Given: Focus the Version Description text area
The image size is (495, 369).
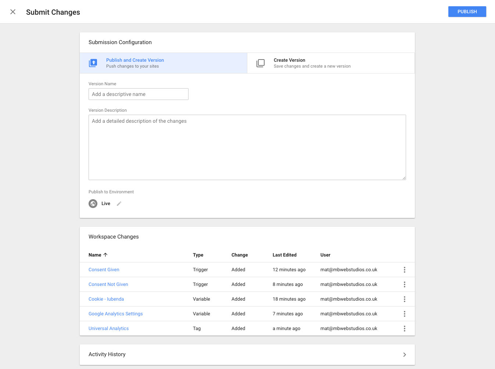Looking at the screenshot, I should click(247, 147).
